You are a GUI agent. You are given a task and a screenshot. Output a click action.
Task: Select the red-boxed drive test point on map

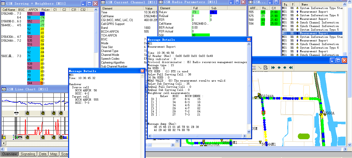(x=263, y=112)
